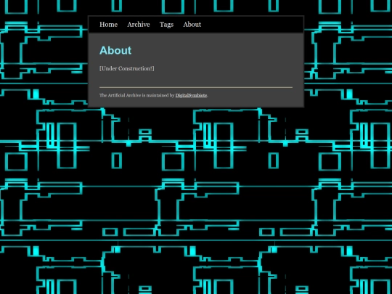Viewport: 392px width, 294px height.
Task: Click the large About page heading
Action: 115,51
